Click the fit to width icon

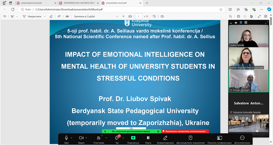point(130,16)
